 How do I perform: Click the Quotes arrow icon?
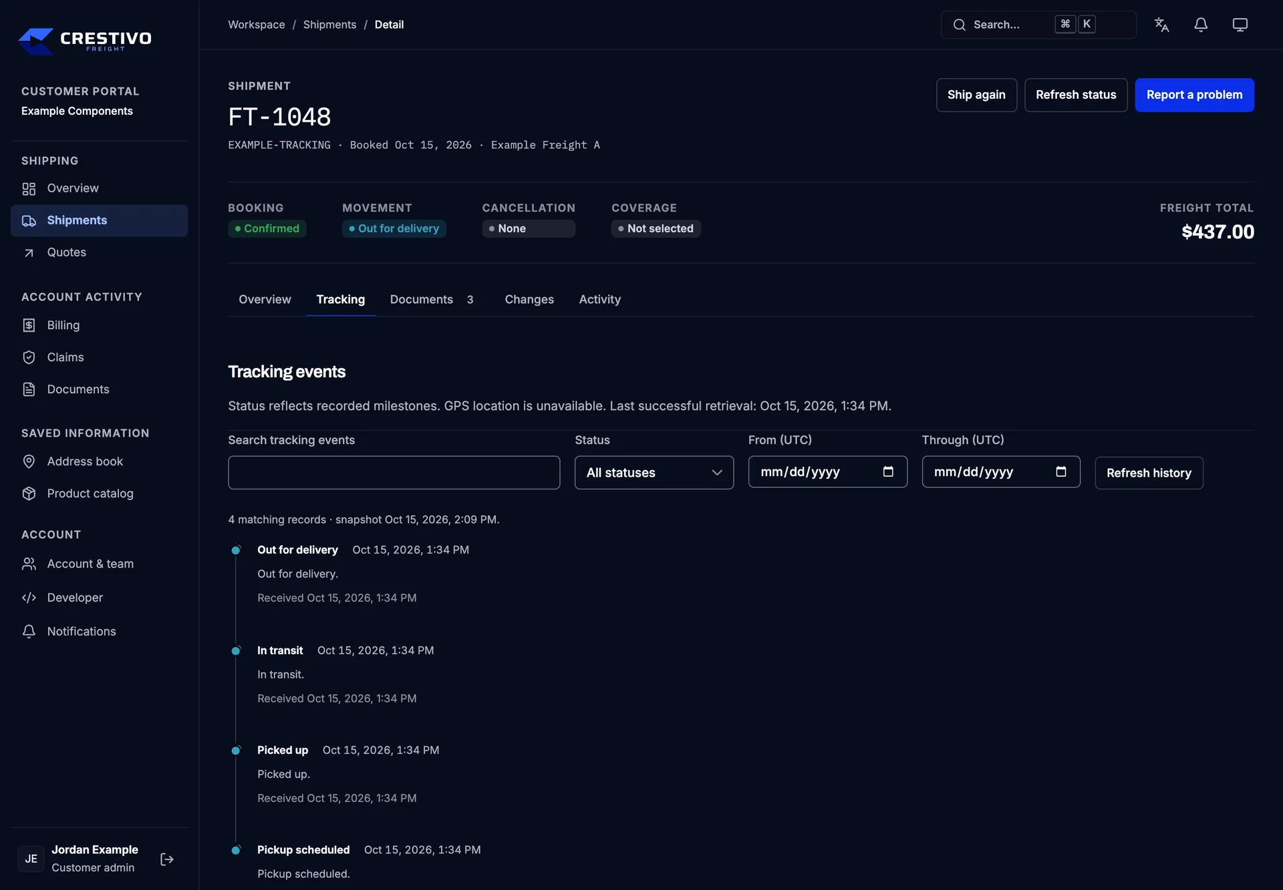click(x=29, y=253)
